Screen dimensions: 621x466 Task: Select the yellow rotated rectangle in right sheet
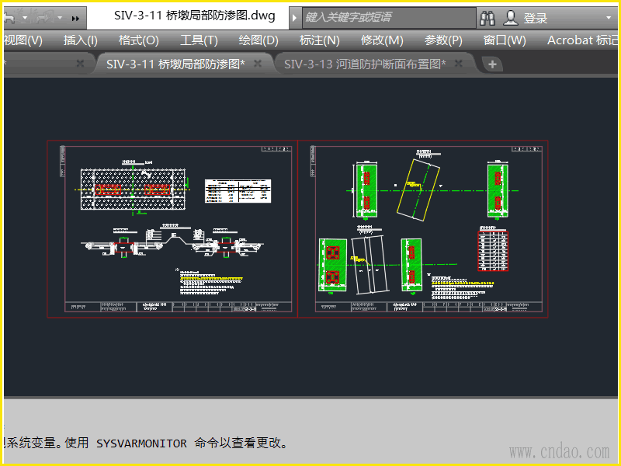(418, 190)
